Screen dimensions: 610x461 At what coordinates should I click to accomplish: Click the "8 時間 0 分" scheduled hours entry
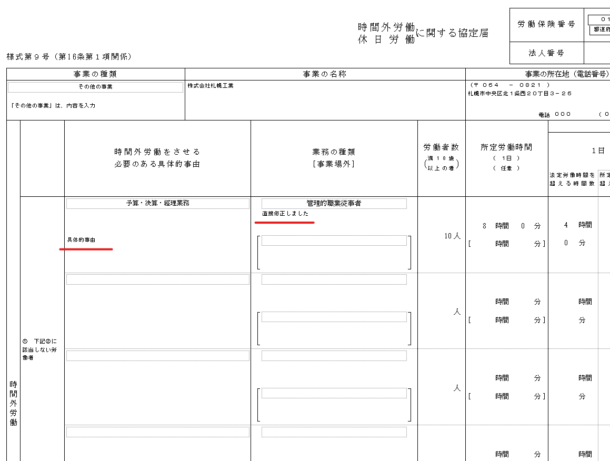click(x=506, y=226)
